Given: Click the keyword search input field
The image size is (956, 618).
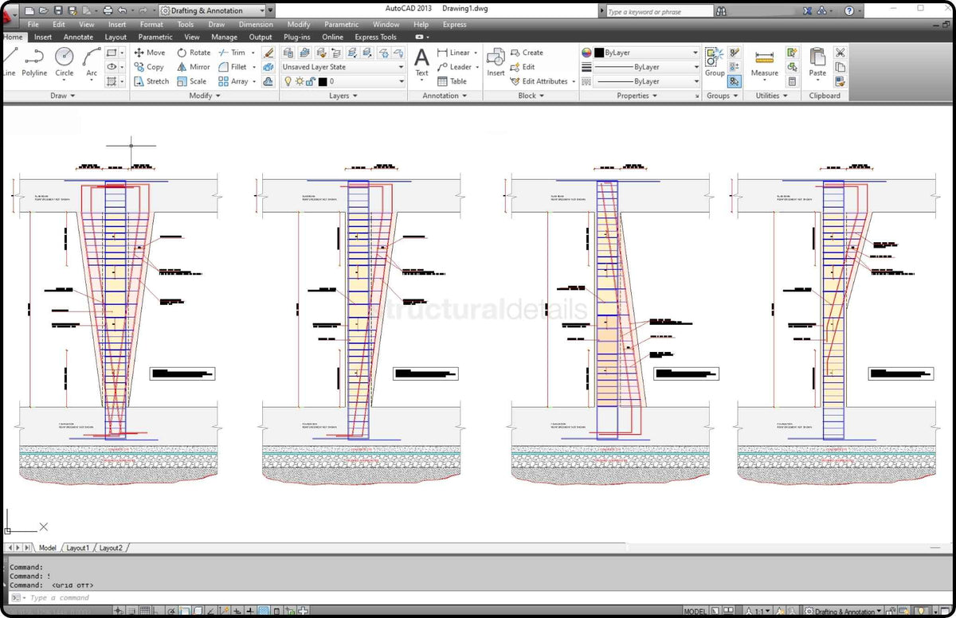Looking at the screenshot, I should (x=658, y=12).
